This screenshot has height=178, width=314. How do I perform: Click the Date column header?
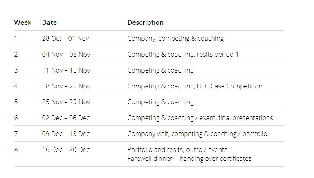[x=49, y=22]
